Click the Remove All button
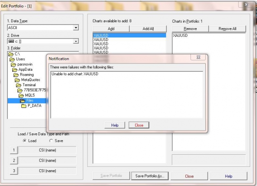Image resolution: width=257 pixels, height=186 pixels. (228, 29)
